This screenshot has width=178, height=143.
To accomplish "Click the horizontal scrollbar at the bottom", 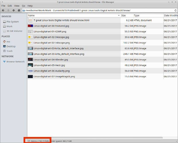I will [x=95, y=138].
